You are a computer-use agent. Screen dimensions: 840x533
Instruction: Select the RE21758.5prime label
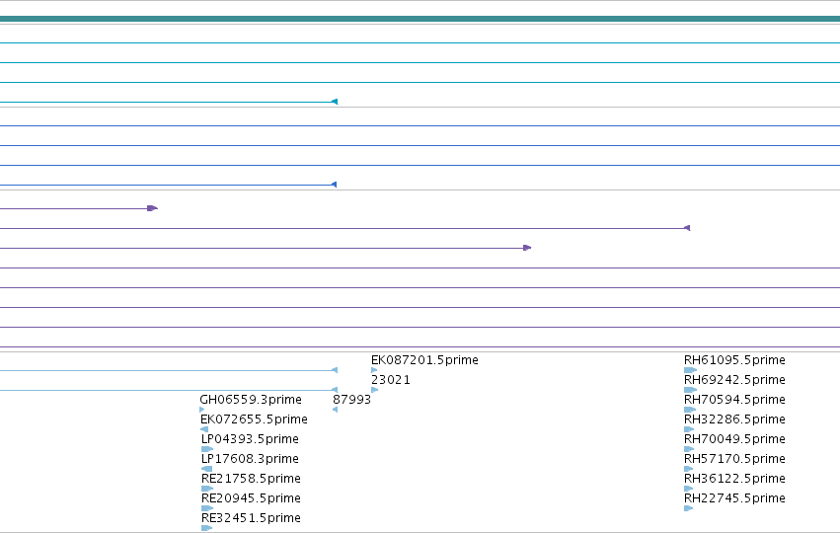tap(251, 479)
